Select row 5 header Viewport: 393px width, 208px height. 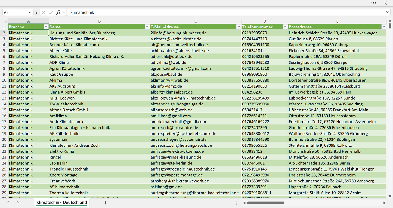click(4, 51)
